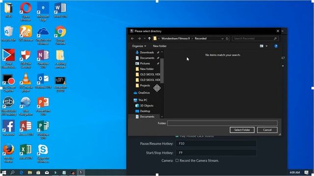Select 3D Objects under This PC
The height and width of the screenshot is (176, 314).
147,106
